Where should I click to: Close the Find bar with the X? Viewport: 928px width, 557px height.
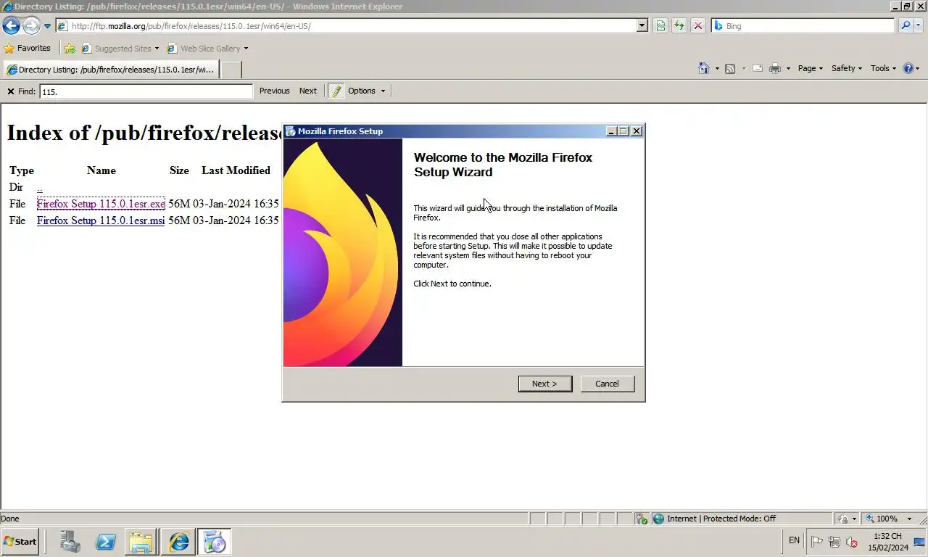(x=11, y=91)
